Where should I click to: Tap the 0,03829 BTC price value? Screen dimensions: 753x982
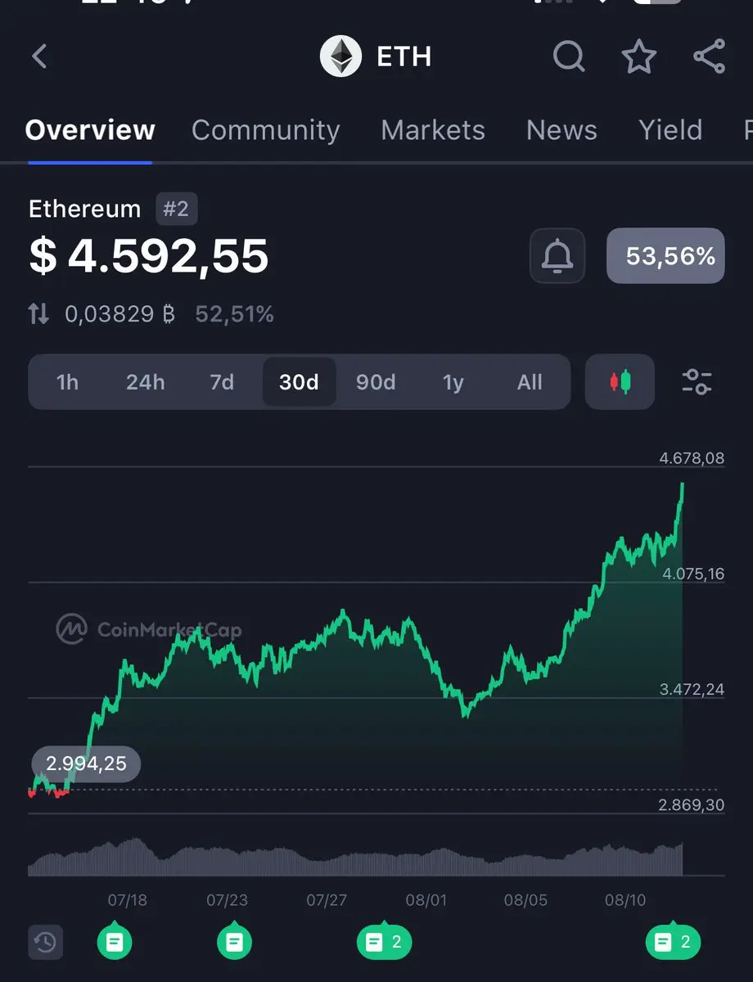(x=120, y=314)
